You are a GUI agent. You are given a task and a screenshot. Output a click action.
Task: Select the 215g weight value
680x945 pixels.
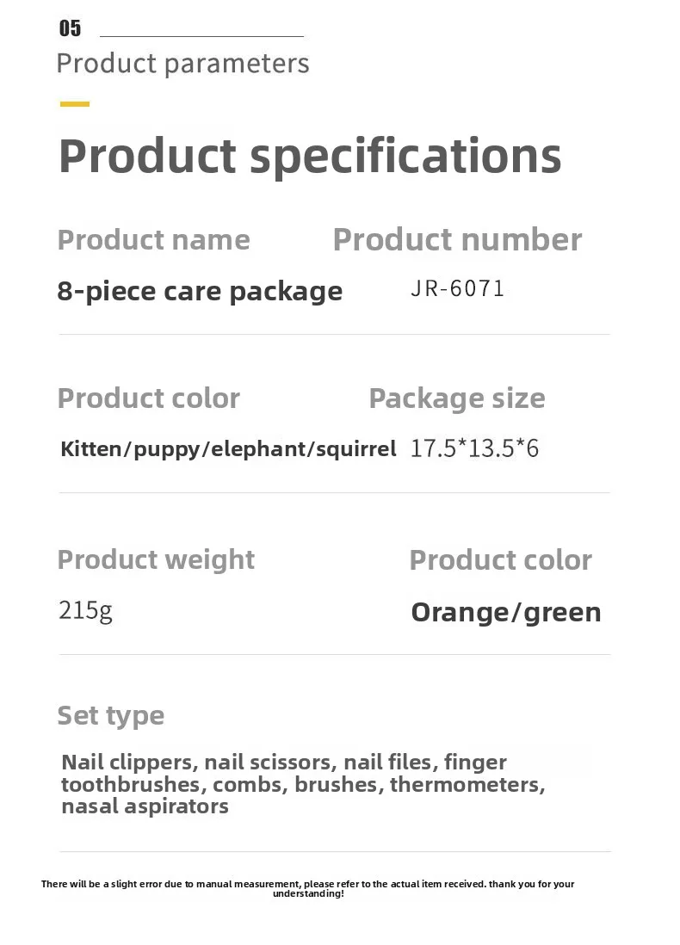click(x=85, y=610)
